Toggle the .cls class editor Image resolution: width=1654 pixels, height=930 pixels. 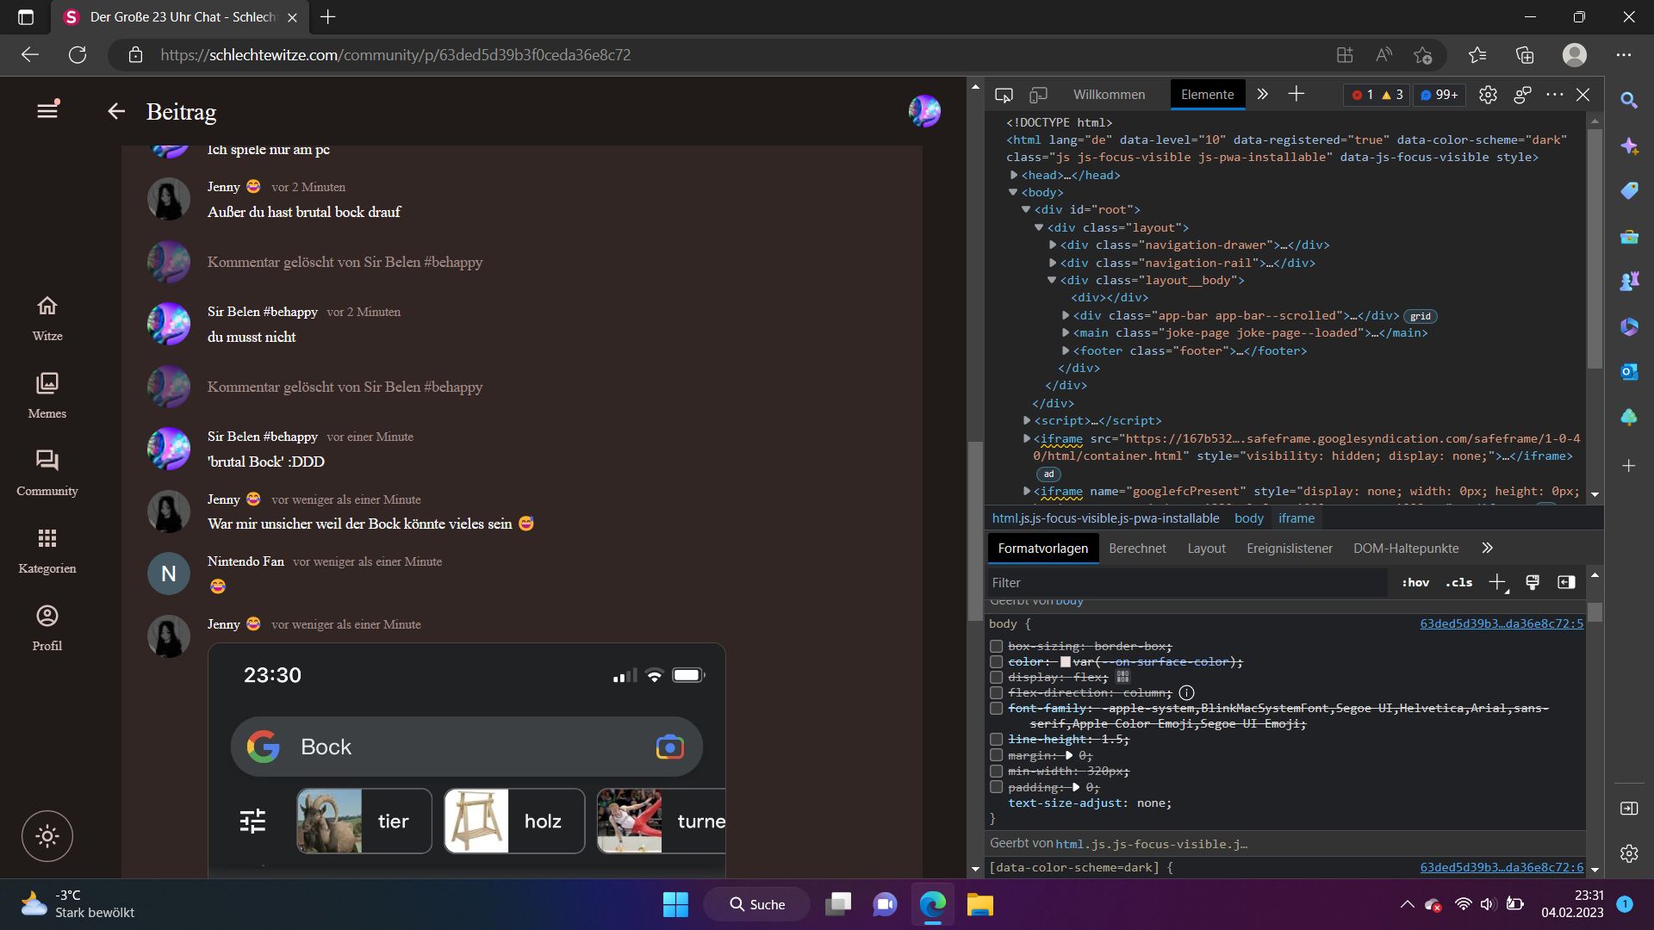[x=1458, y=583]
